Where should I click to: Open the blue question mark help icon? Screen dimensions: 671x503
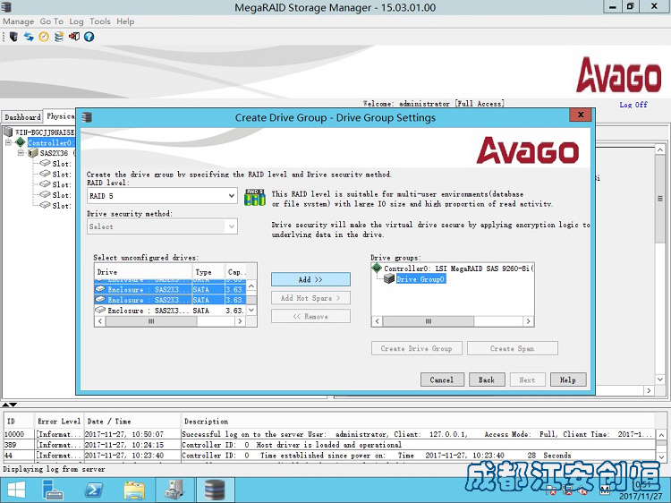89,37
